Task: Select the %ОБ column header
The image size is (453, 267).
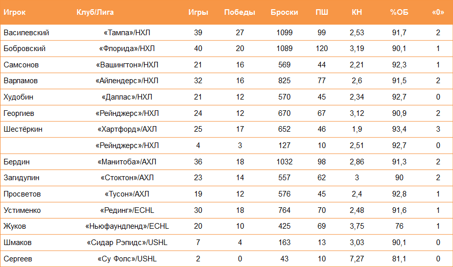Action: pos(399,12)
